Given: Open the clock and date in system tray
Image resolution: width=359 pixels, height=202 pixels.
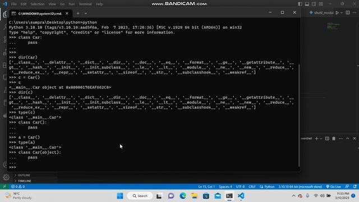Looking at the screenshot, I should [343, 196].
